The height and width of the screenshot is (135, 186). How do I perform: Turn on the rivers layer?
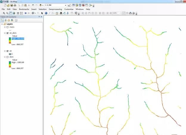tap(7, 27)
